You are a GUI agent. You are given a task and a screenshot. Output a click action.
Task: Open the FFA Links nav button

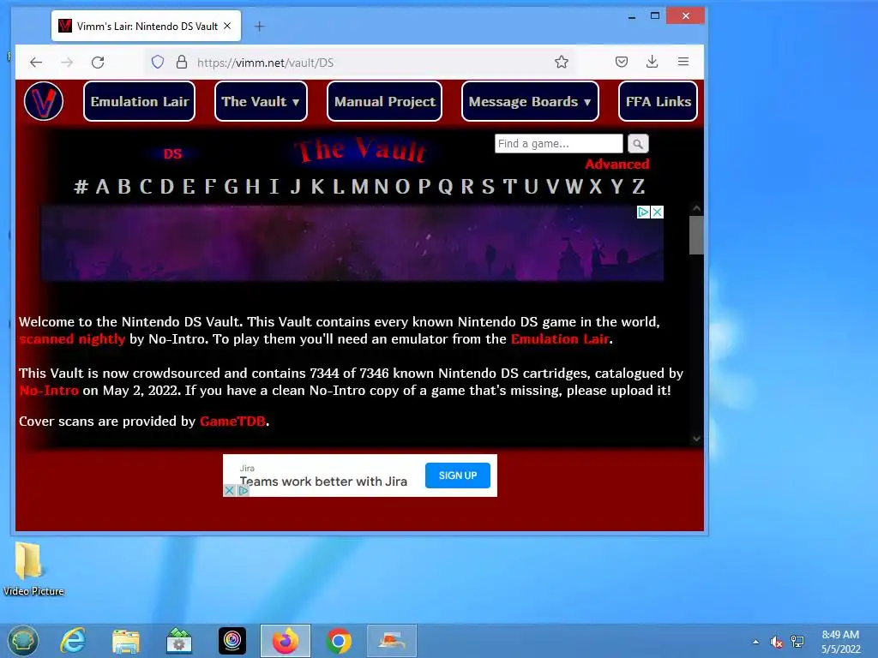click(x=658, y=101)
